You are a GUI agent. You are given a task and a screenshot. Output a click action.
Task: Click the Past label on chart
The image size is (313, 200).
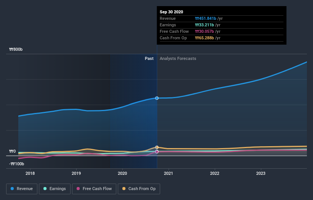click(x=149, y=58)
